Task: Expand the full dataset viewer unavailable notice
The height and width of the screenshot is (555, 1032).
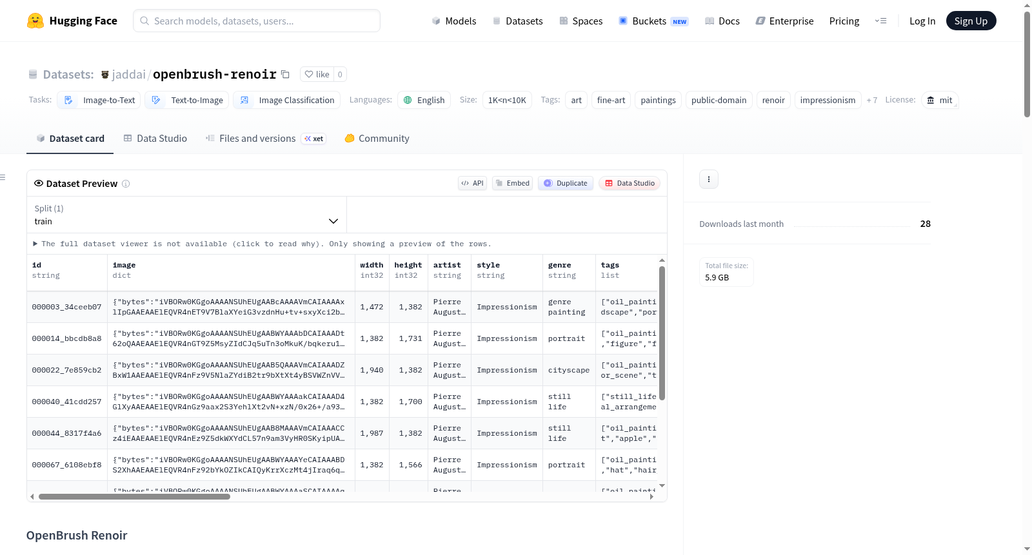Action: pyautogui.click(x=263, y=244)
